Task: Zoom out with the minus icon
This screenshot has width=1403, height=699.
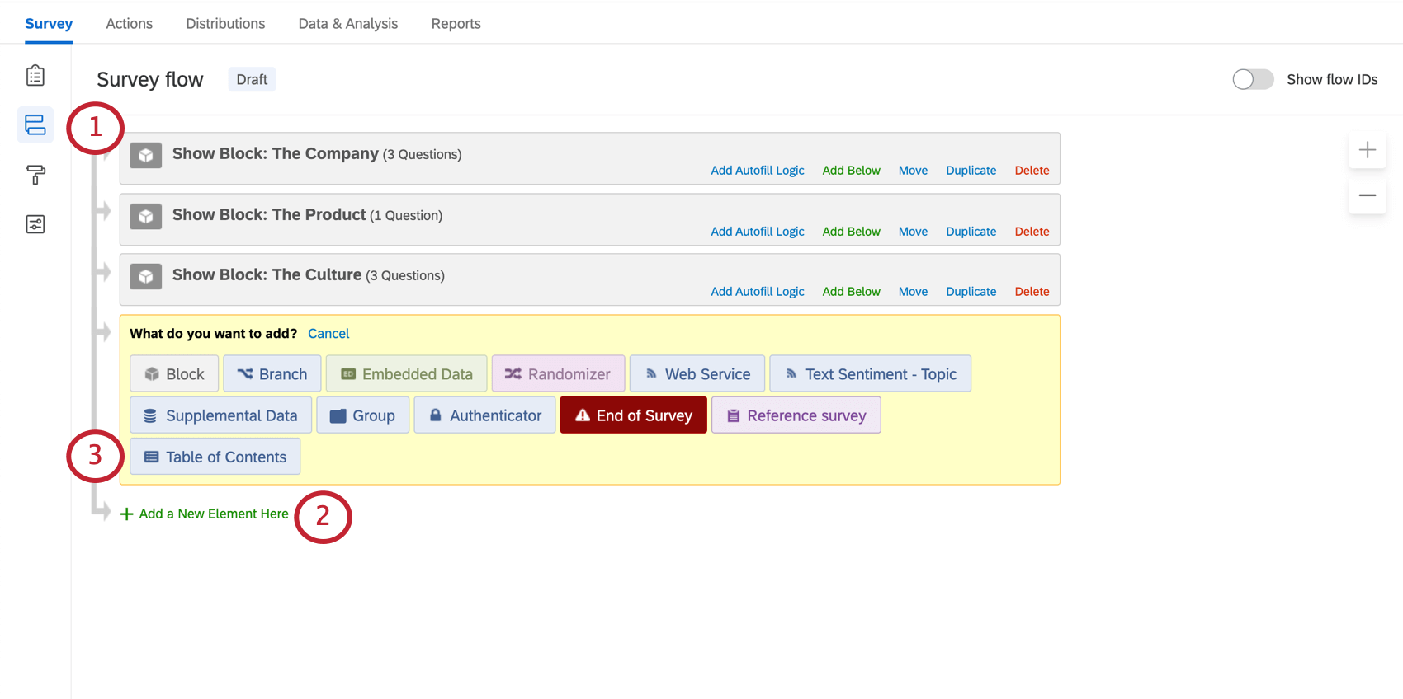Action: [x=1368, y=195]
